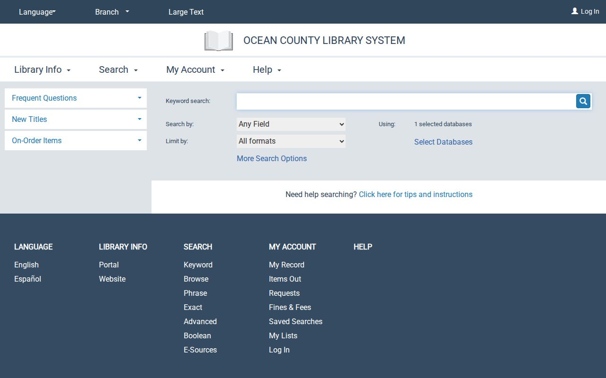Open Requests footer link
Image resolution: width=606 pixels, height=378 pixels.
tap(284, 293)
